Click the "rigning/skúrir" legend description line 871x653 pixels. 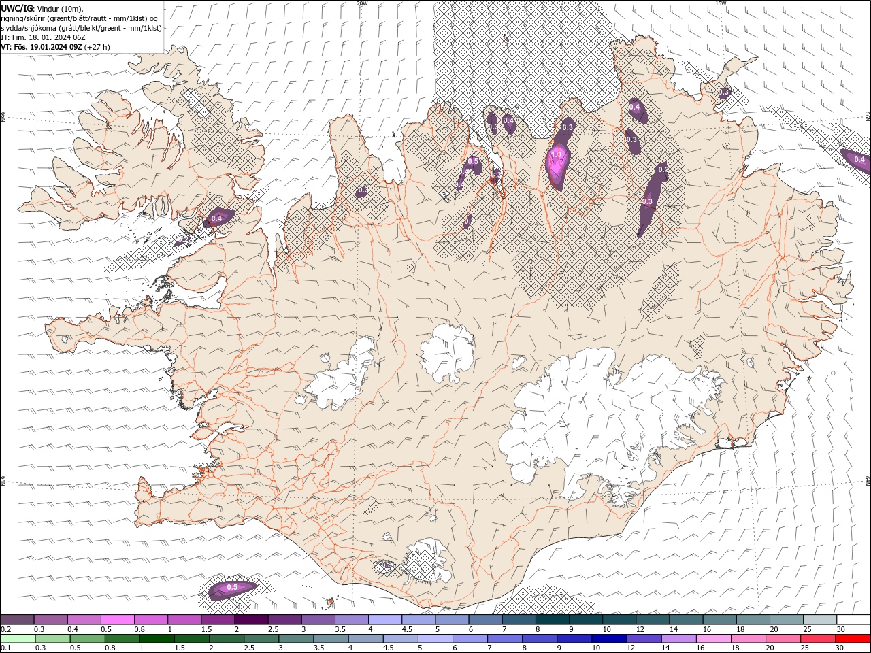pyautogui.click(x=79, y=18)
